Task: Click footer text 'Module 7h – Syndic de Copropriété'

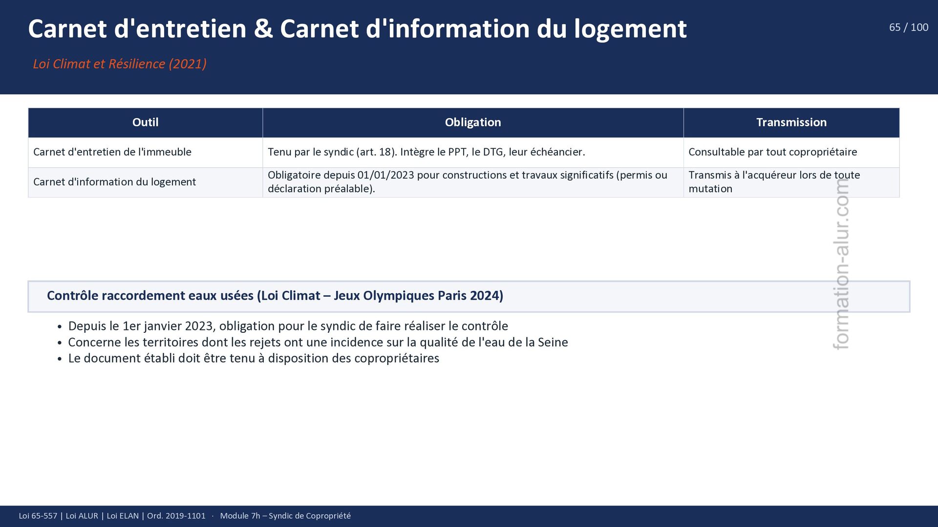Action: click(285, 516)
